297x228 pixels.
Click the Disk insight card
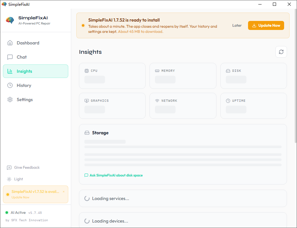pyautogui.click(x=254, y=76)
